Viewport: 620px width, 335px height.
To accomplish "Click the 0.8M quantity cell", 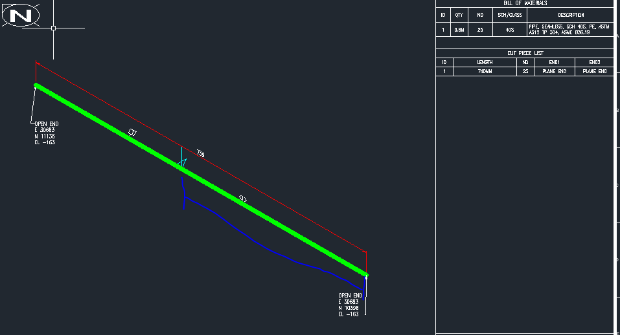I will (x=459, y=30).
